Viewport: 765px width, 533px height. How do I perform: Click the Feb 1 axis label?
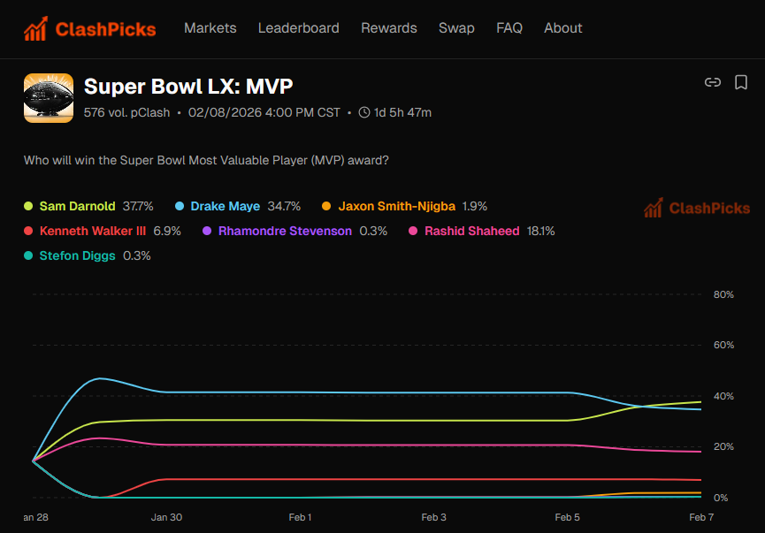(300, 517)
